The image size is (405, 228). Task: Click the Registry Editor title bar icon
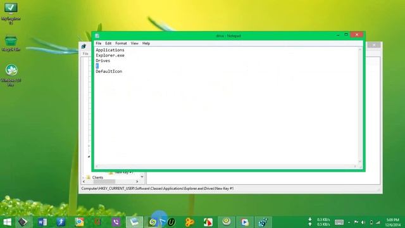[x=84, y=46]
